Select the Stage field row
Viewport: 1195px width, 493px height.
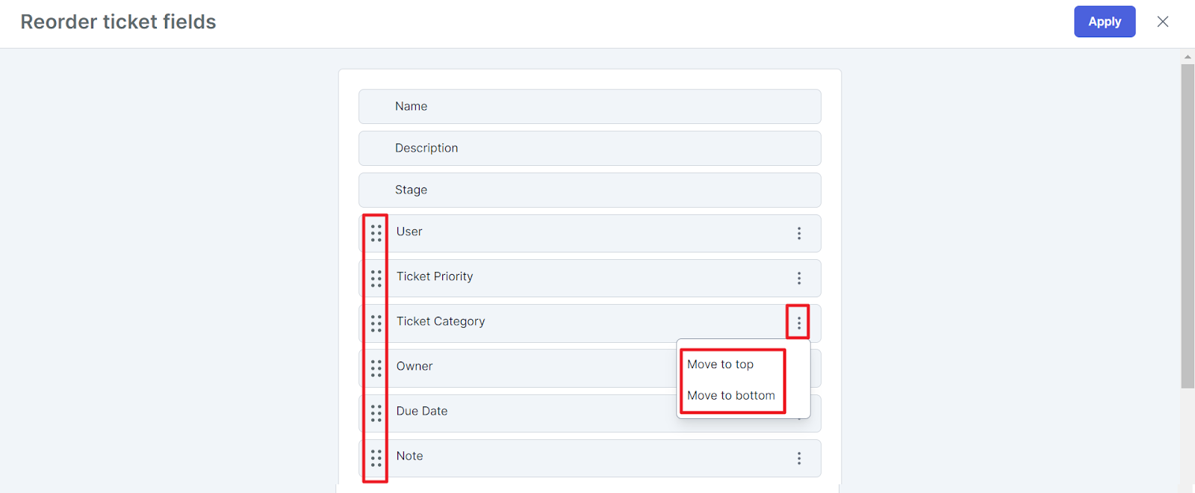point(589,190)
